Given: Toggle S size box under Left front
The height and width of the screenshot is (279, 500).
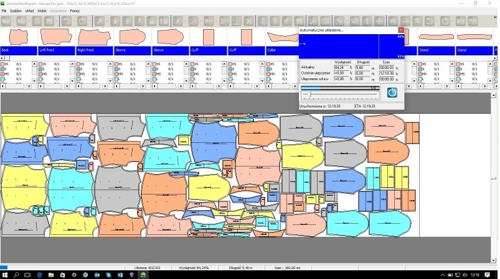Looking at the screenshot, I should [40, 69].
